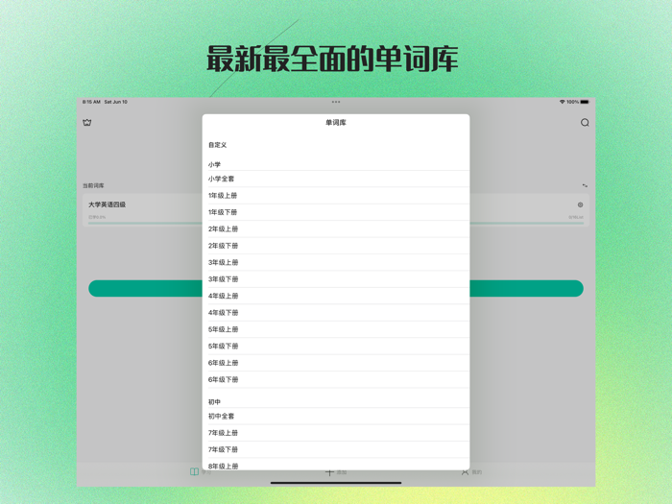Click the 小学 section header
The width and height of the screenshot is (672, 504).
[214, 164]
